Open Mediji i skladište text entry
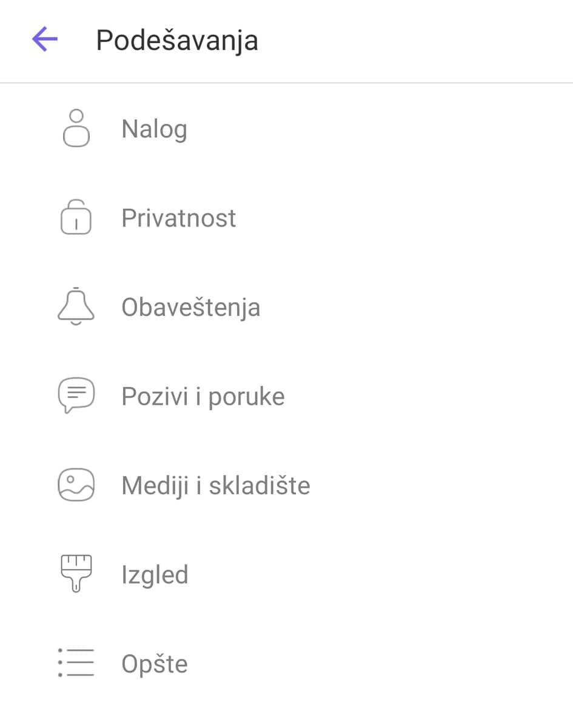Viewport: 573px width, 714px height. [215, 486]
